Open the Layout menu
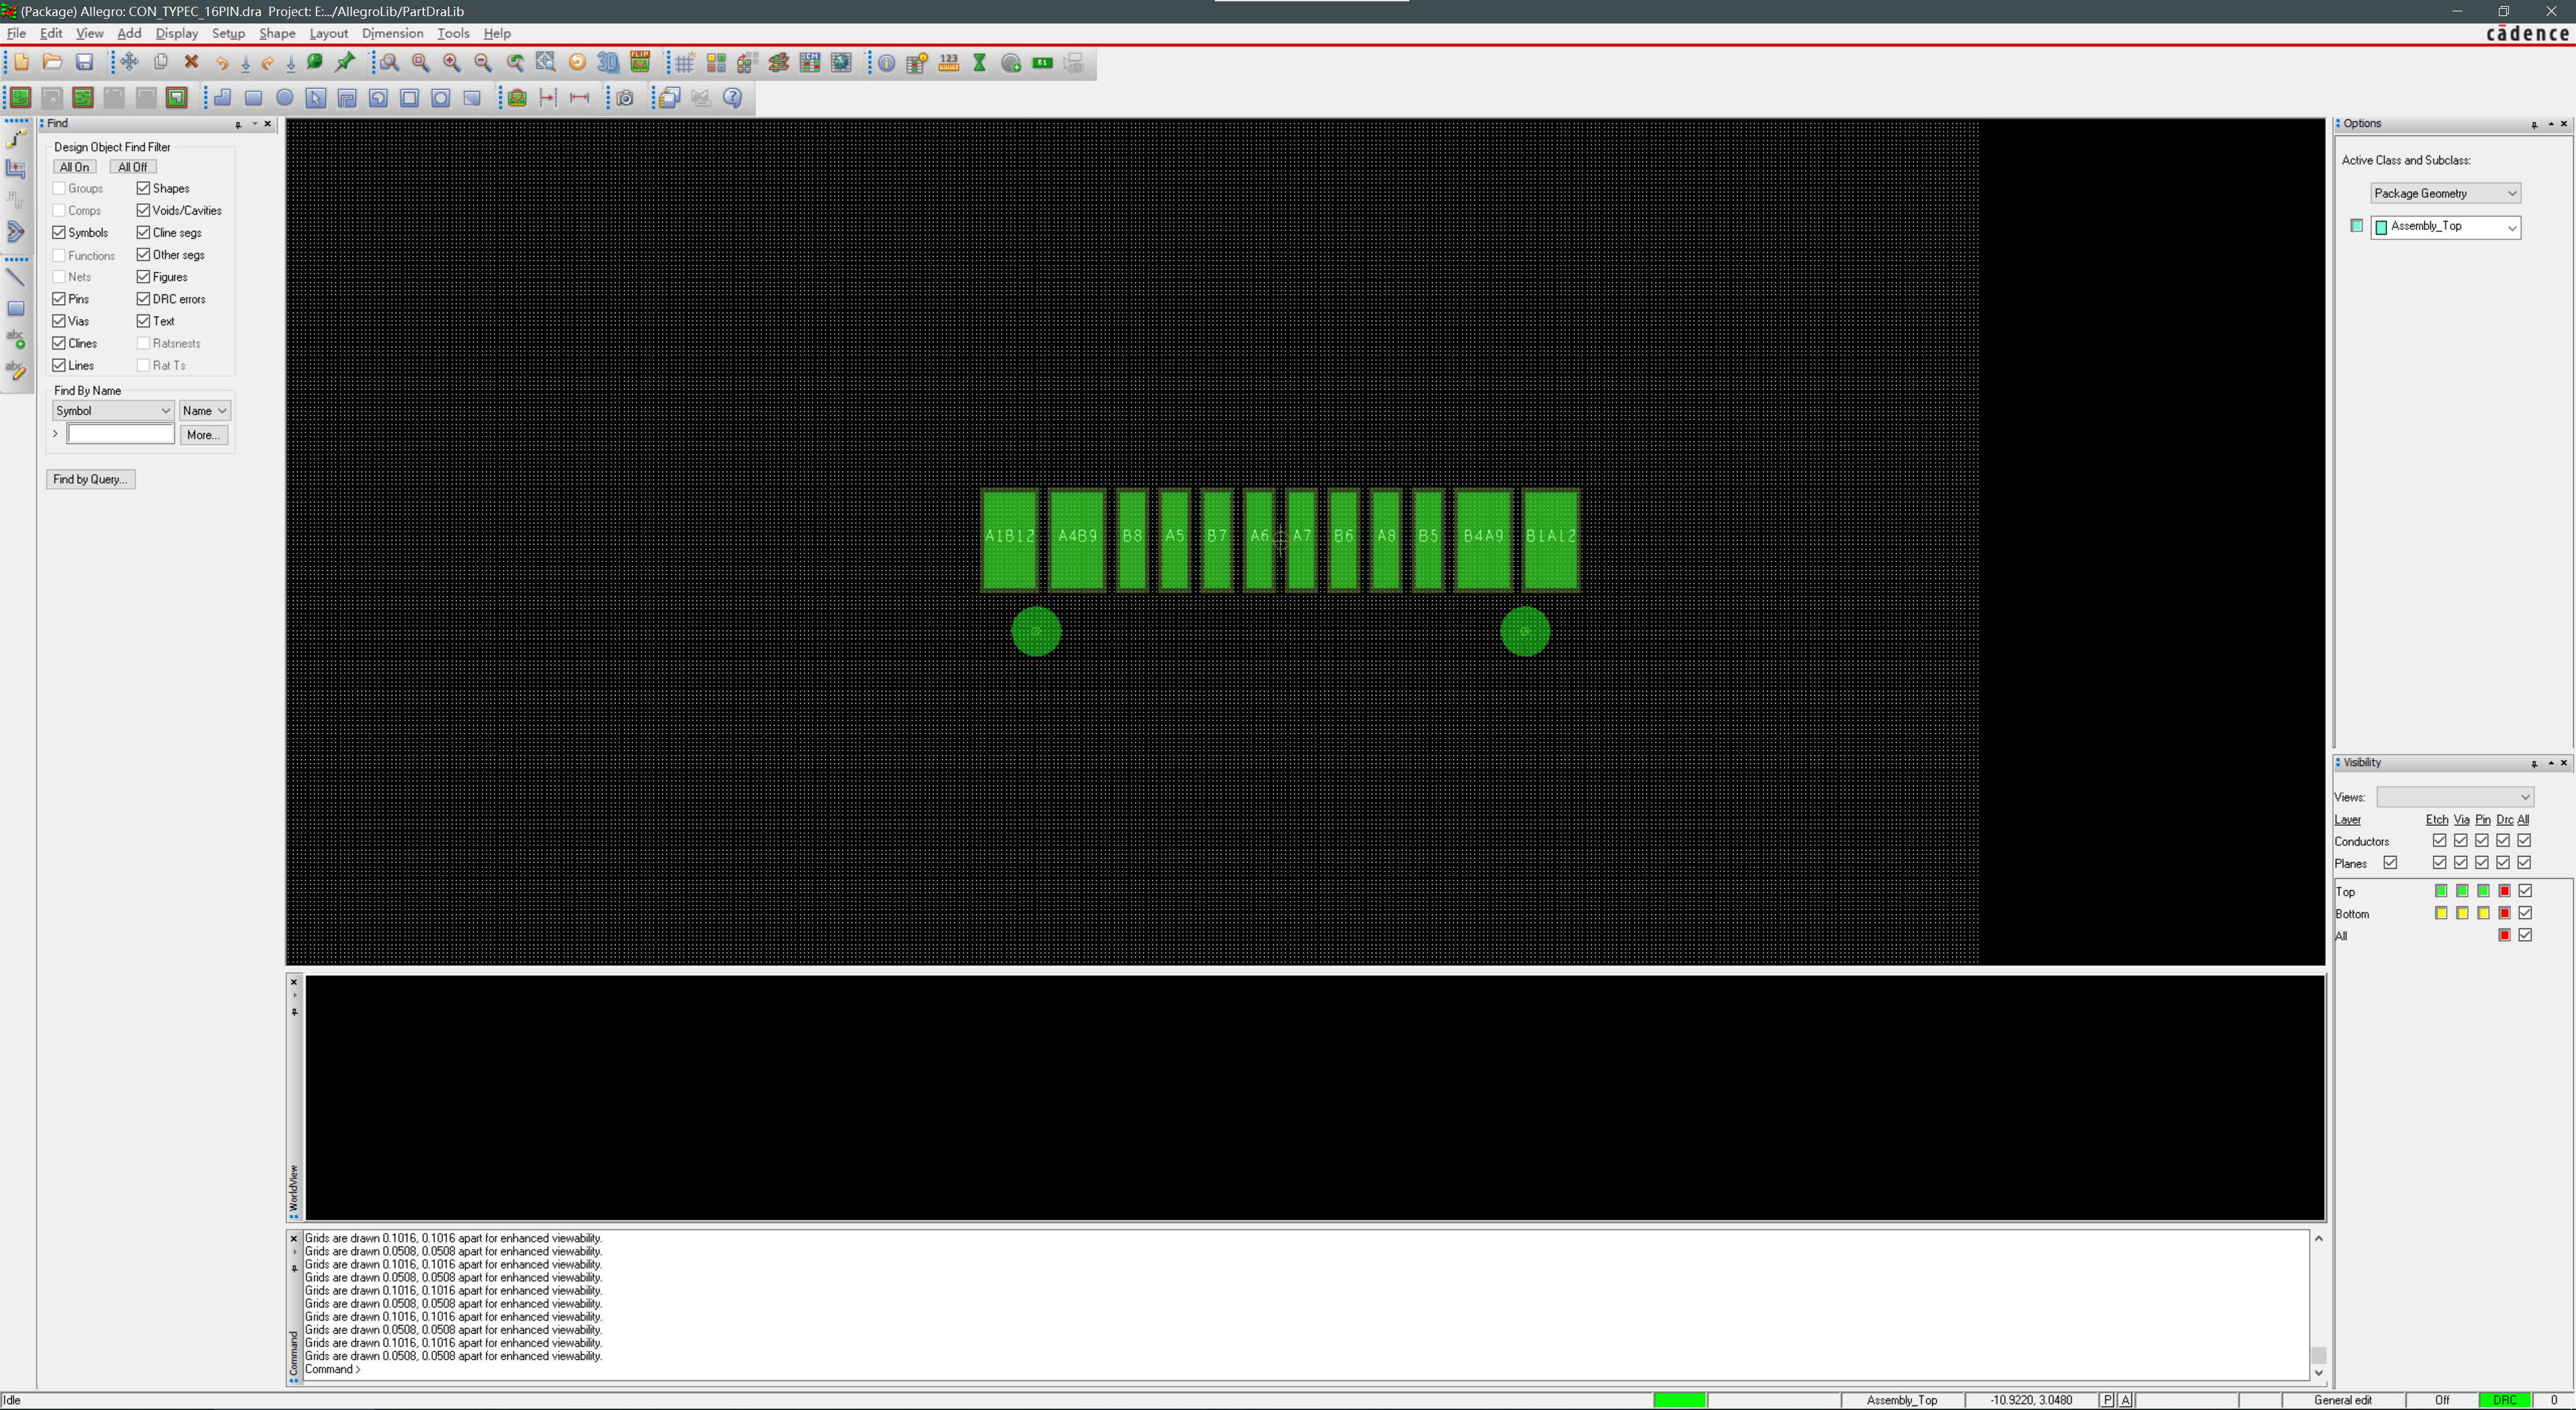The width and height of the screenshot is (2576, 1410). (328, 33)
